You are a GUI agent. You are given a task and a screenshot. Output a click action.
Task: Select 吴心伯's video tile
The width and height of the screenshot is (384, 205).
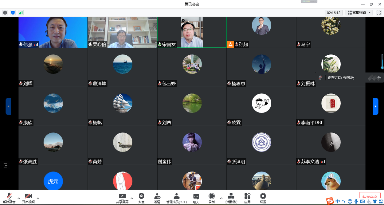[x=122, y=32]
